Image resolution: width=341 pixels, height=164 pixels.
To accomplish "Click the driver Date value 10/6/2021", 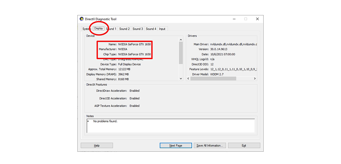I will point(223,54).
